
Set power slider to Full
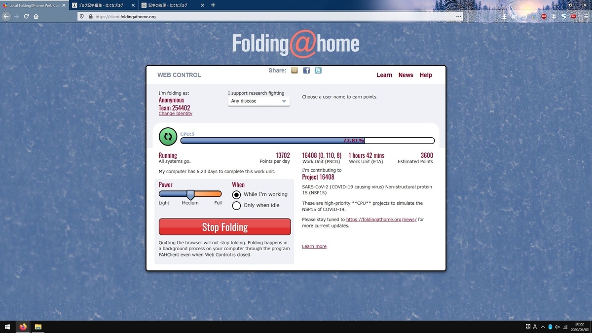218,203
